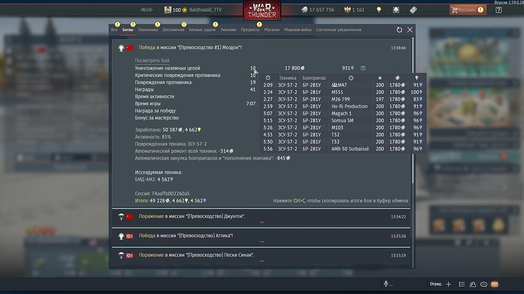Click the Golden Eagles balance 1 161
524x294 pixels.
tap(355, 9)
